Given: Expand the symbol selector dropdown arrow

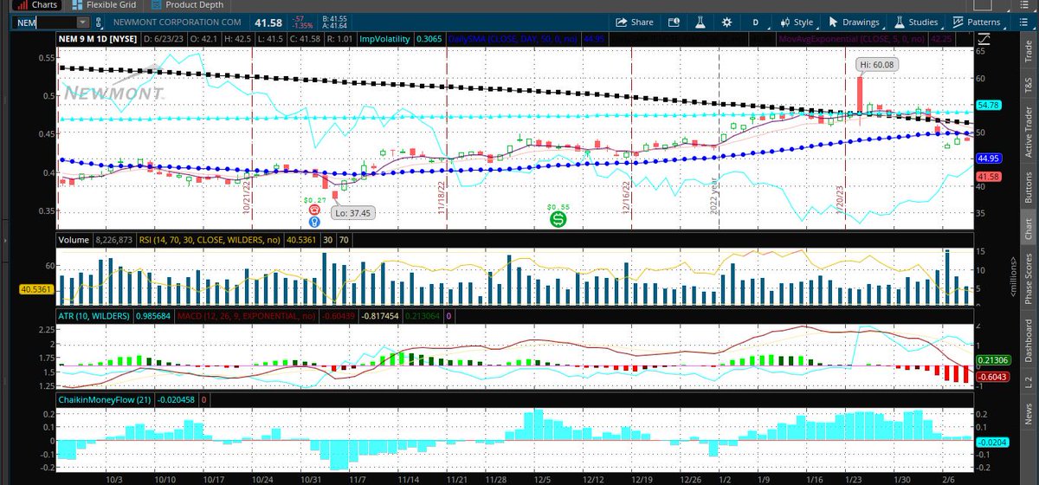Looking at the screenshot, I should pos(82,22).
